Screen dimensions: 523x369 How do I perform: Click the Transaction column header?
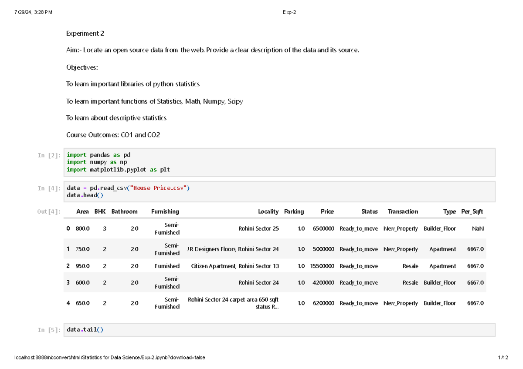403,211
